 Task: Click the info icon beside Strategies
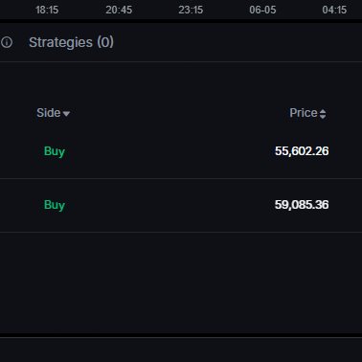(x=7, y=42)
